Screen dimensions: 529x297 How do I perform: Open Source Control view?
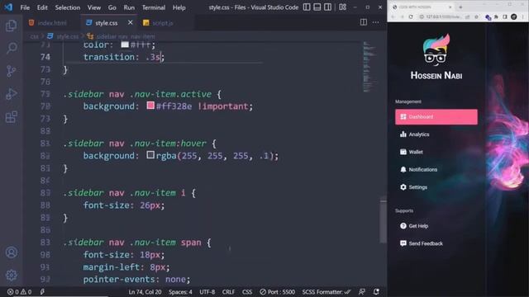pyautogui.click(x=11, y=71)
